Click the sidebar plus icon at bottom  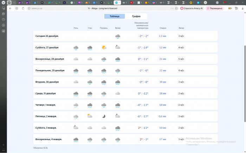(x=3, y=144)
